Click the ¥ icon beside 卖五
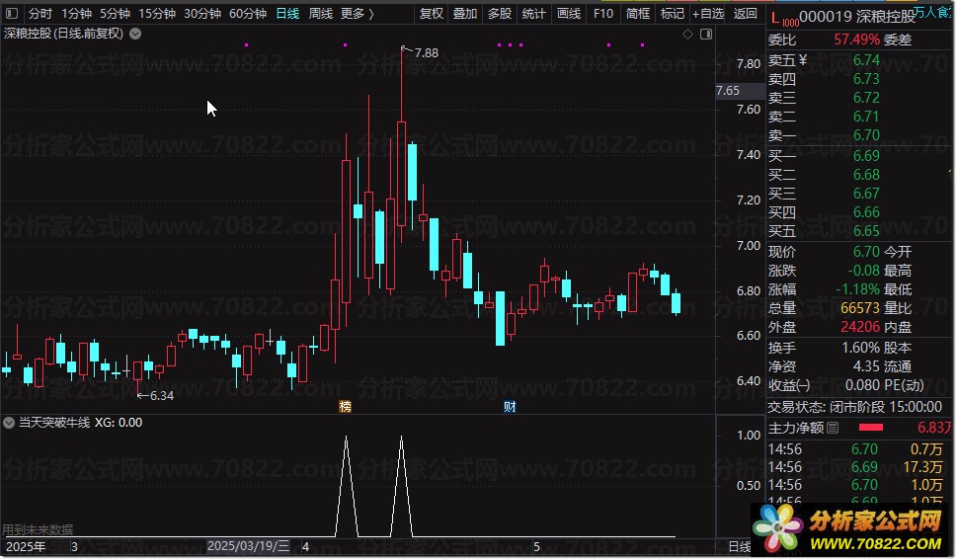The image size is (958, 560). coord(803,60)
